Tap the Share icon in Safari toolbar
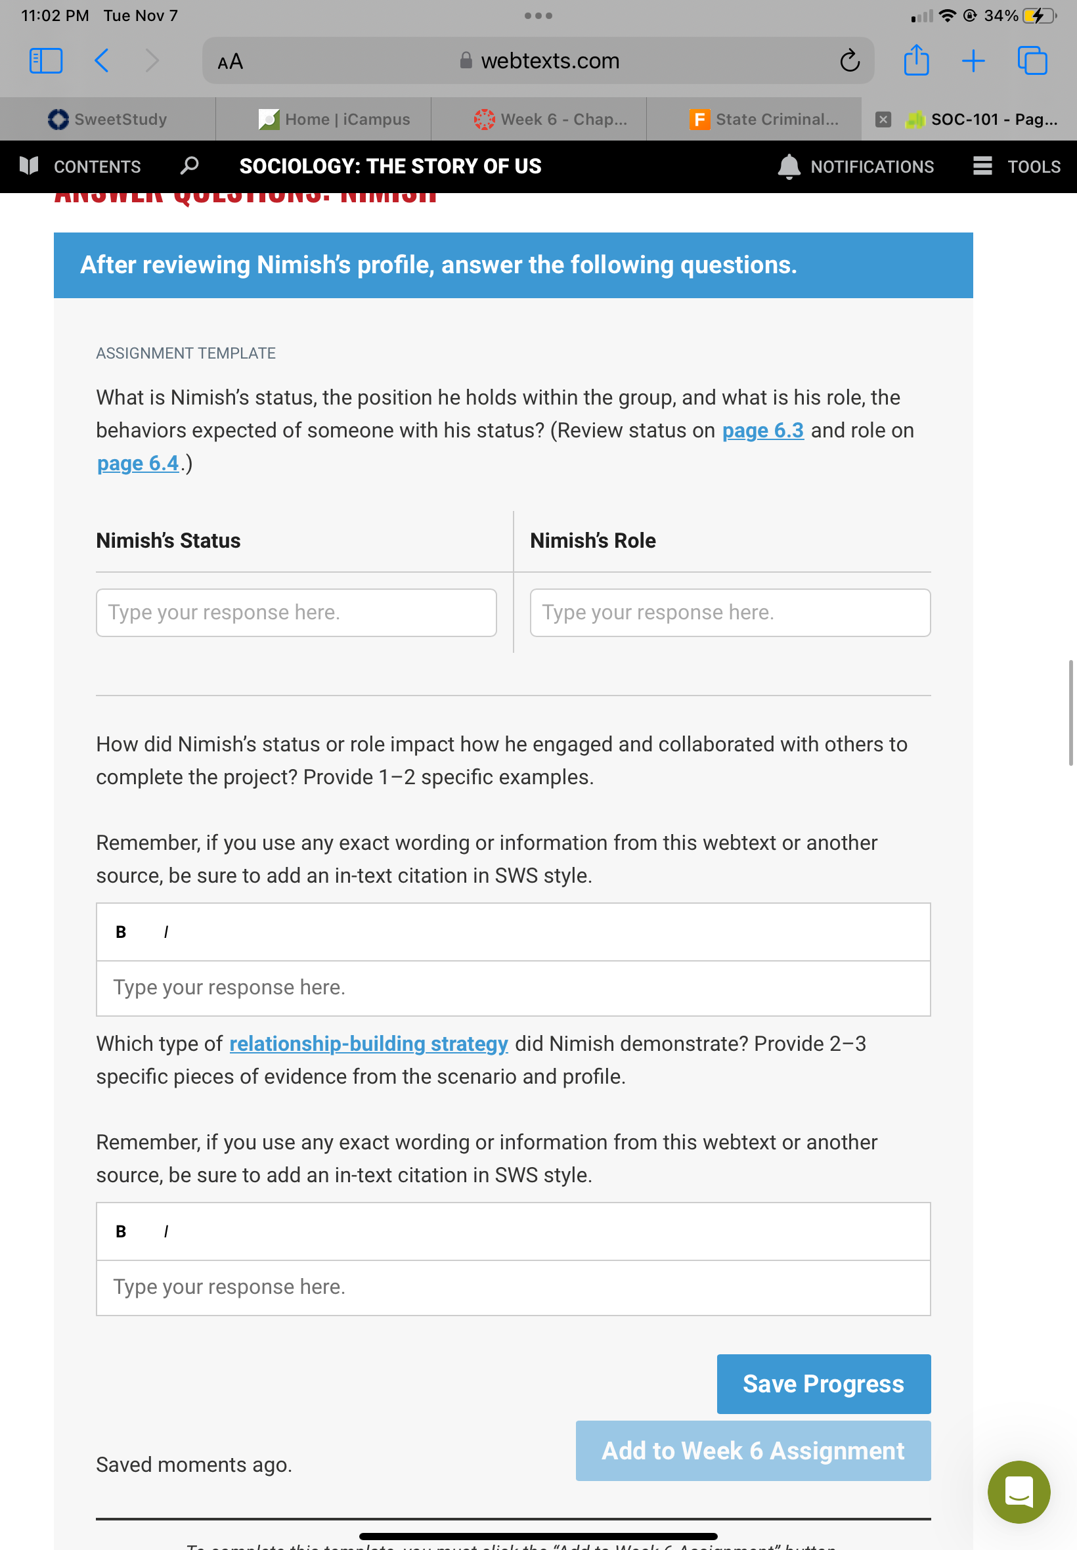This screenshot has height=1550, width=1077. (x=915, y=60)
